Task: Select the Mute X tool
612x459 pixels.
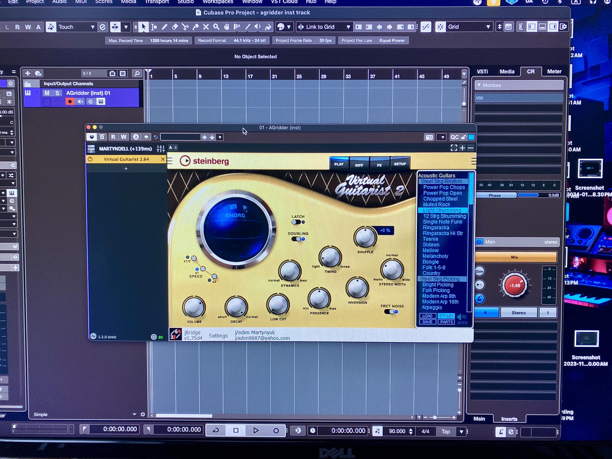Action: 206,27
